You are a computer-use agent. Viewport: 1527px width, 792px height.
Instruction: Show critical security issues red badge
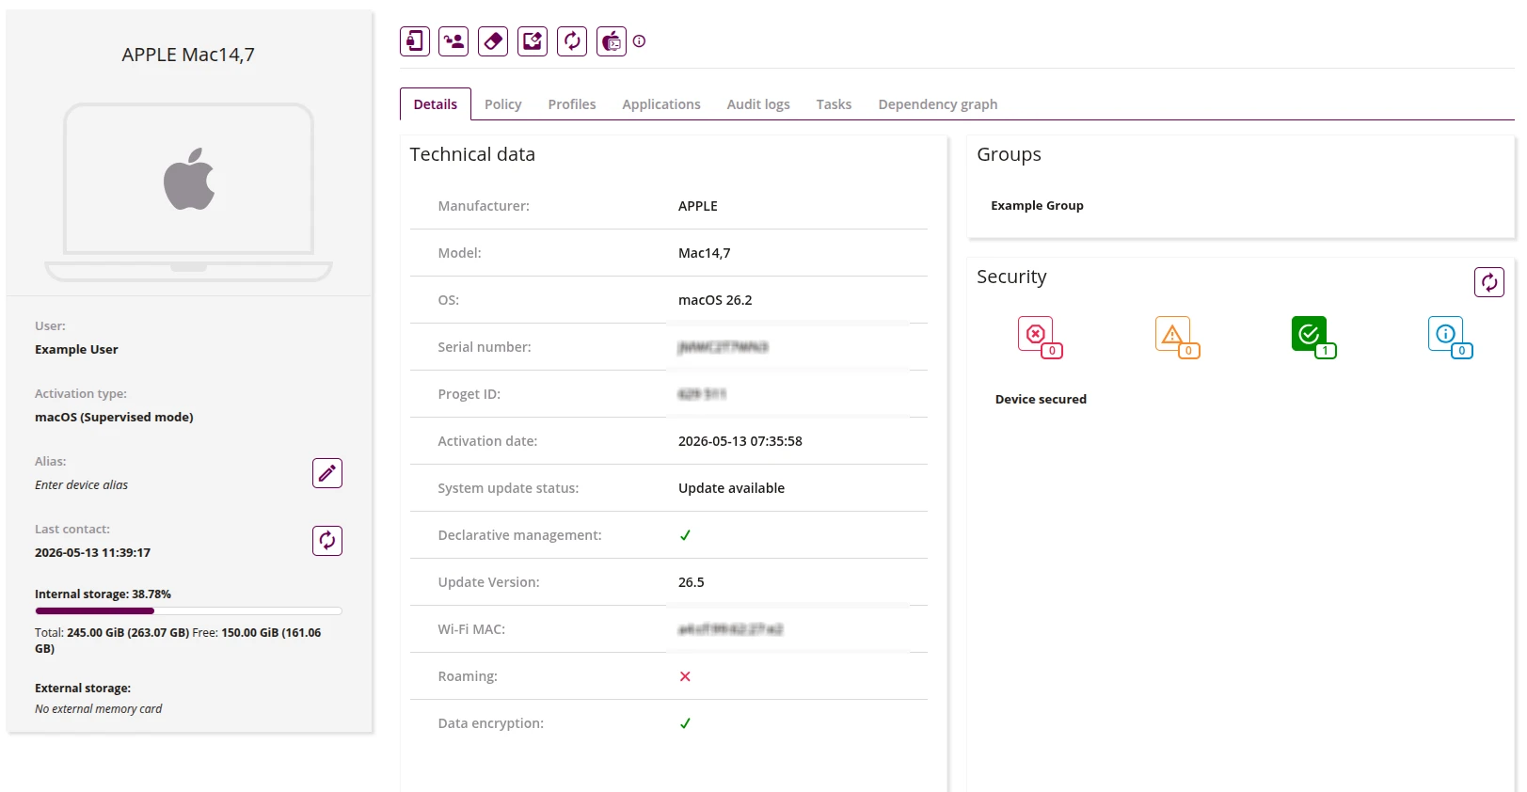[1040, 337]
